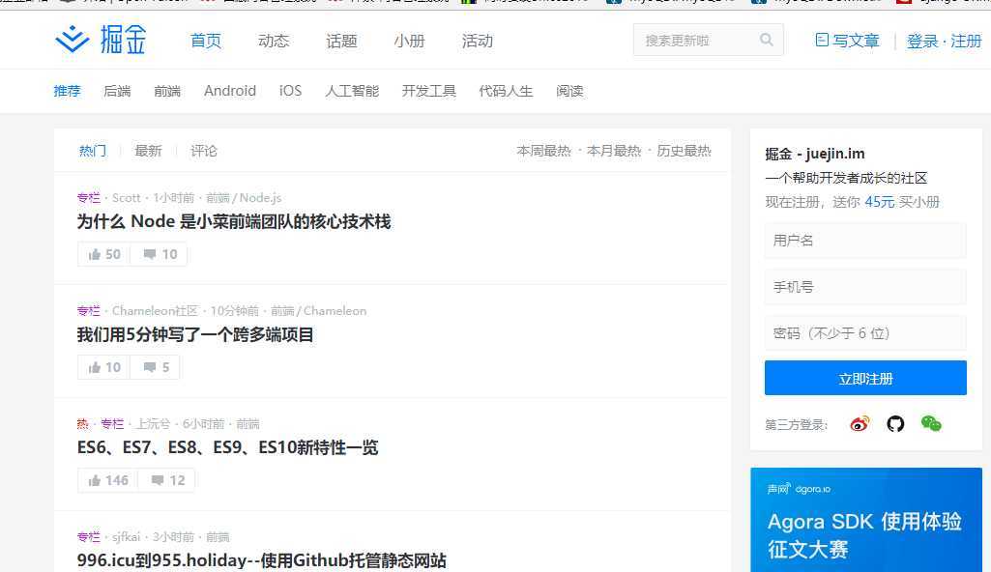Open article 996.icu到955.holiday
The width and height of the screenshot is (991, 572).
[x=262, y=560]
